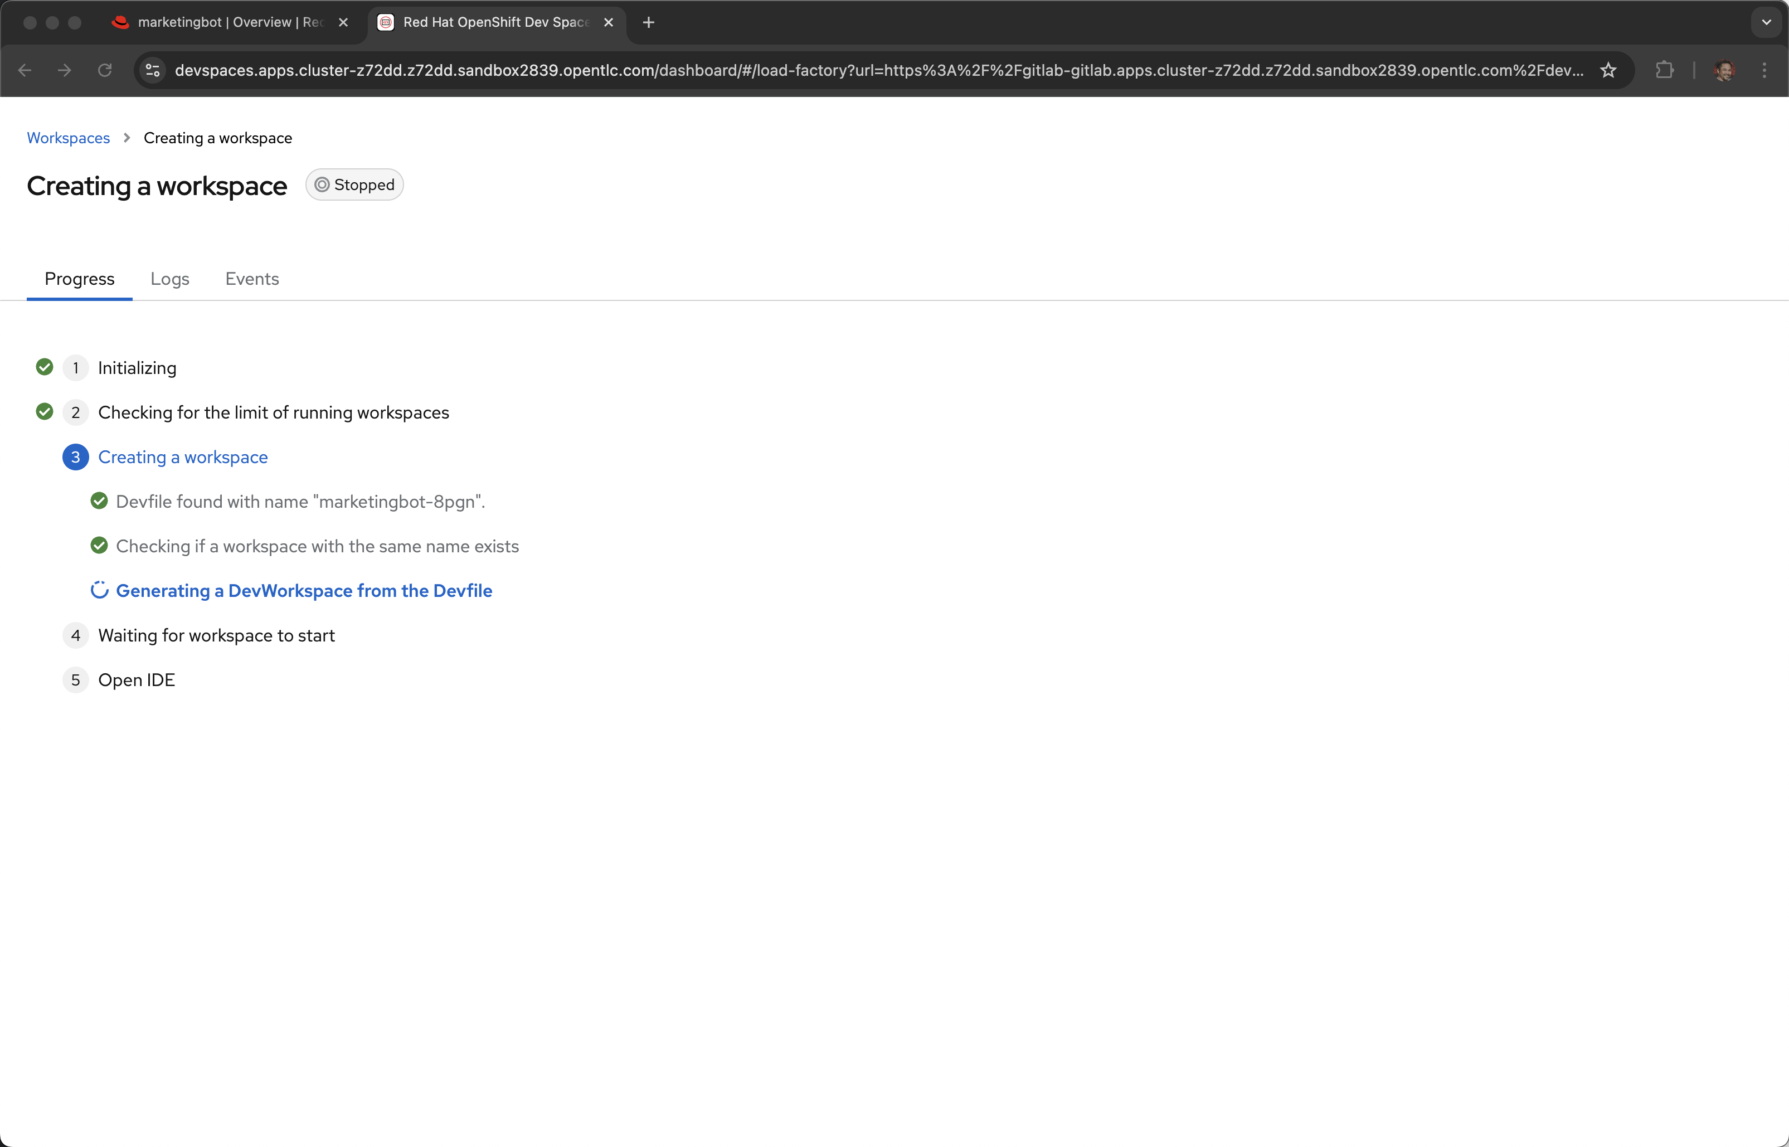Click the Stopped status badge

pyautogui.click(x=354, y=184)
